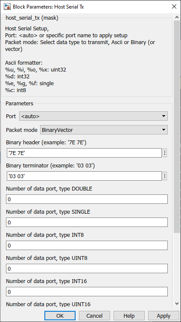Click the '%u, %i, %o, %x: uint32' line
Screen dimensions: 181x322
point(35,70)
